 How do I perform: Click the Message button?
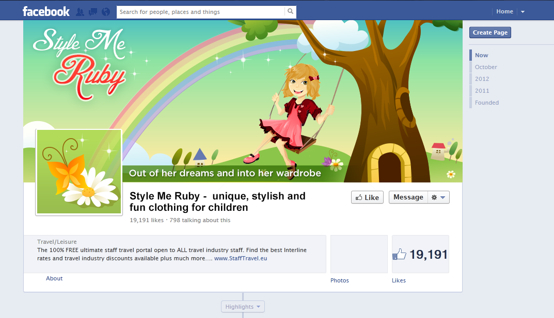click(408, 197)
